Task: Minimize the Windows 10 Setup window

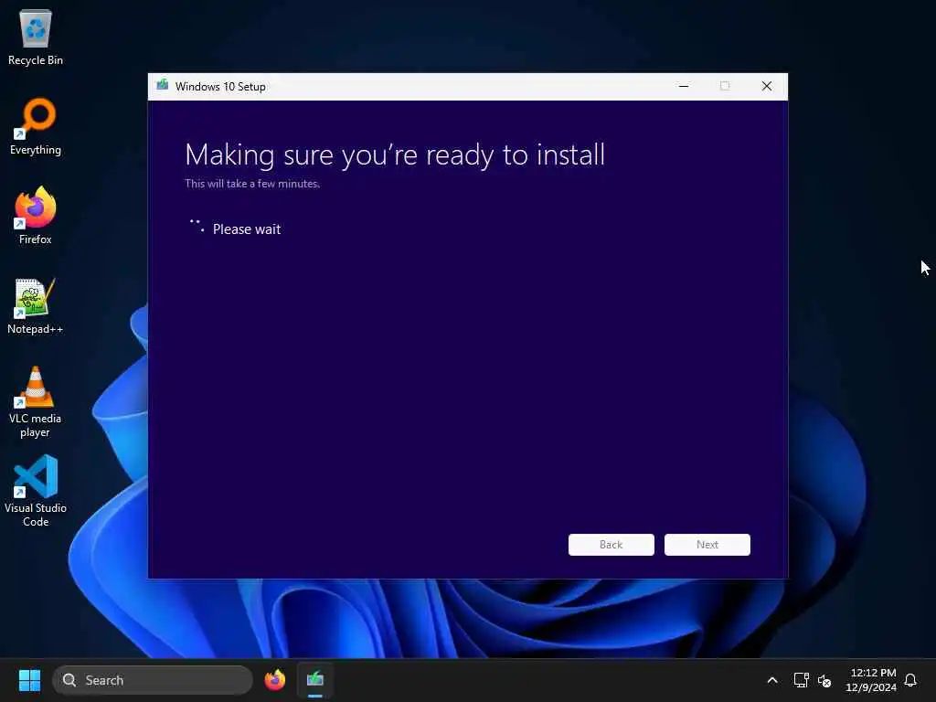Action: click(x=684, y=86)
